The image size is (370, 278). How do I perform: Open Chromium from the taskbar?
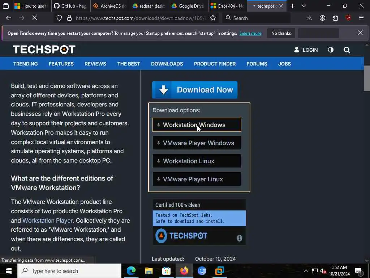point(202,271)
